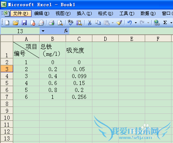Click the header cell 吸光度
Image resolution: width=173 pixels, height=143 pixels.
(79, 50)
